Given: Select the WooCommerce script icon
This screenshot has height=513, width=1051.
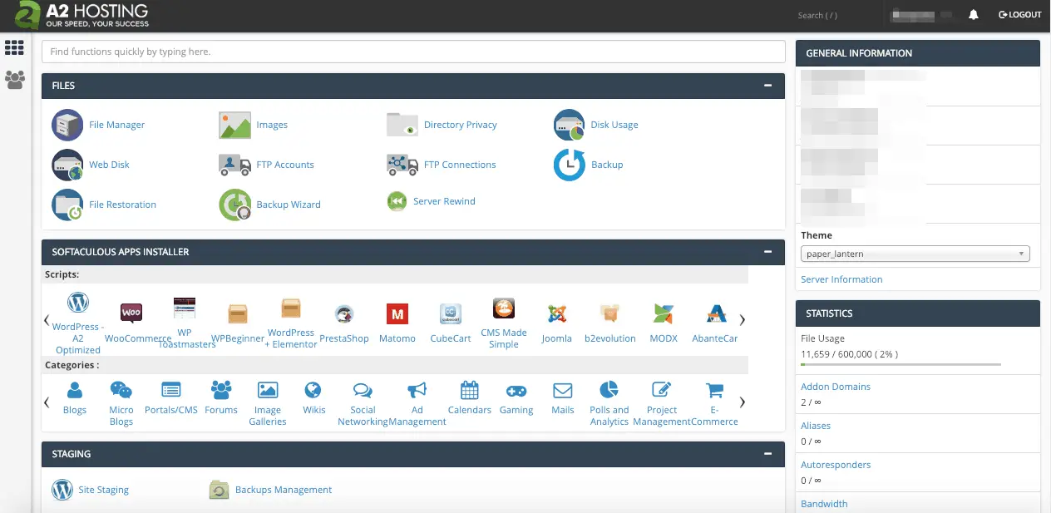Looking at the screenshot, I should pos(131,313).
